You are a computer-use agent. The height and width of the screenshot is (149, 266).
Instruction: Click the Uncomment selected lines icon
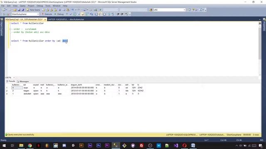point(113,14)
